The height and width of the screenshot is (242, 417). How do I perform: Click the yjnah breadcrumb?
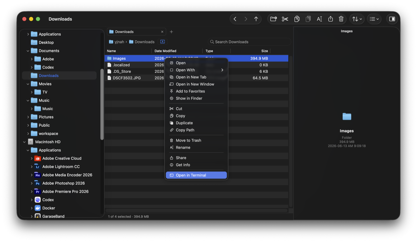point(116,42)
